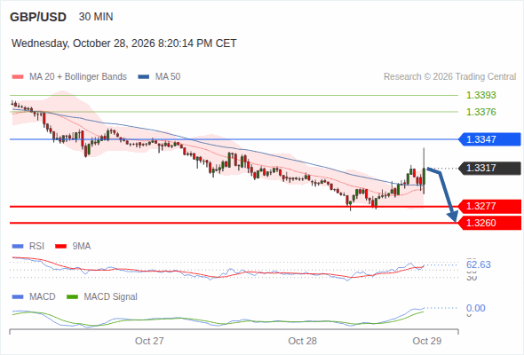This screenshot has width=524, height=355.
Task: Click the 0.00 MACD value
Action: pyautogui.click(x=476, y=308)
